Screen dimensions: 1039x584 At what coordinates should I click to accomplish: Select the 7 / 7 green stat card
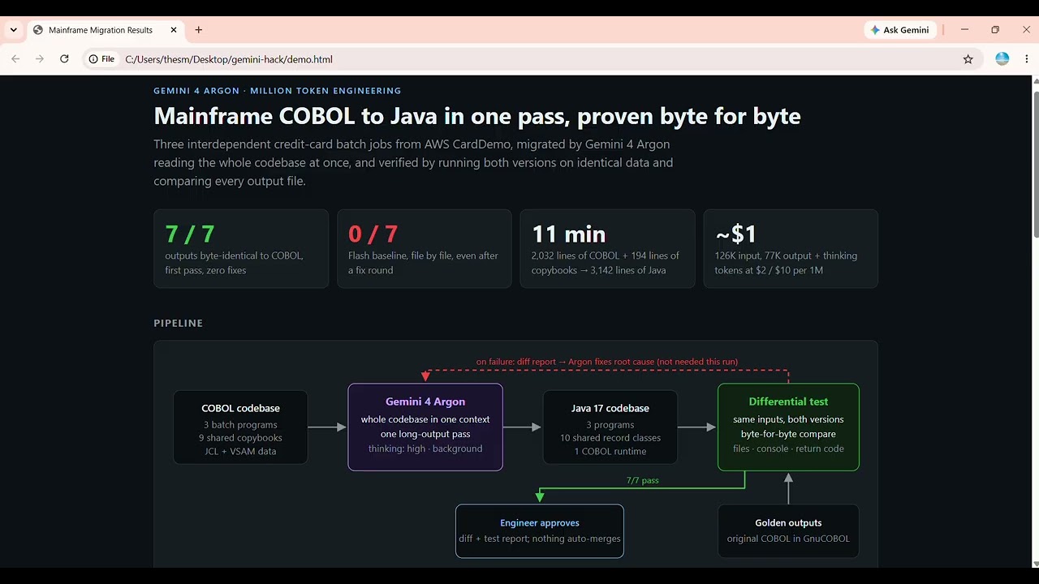[241, 249]
